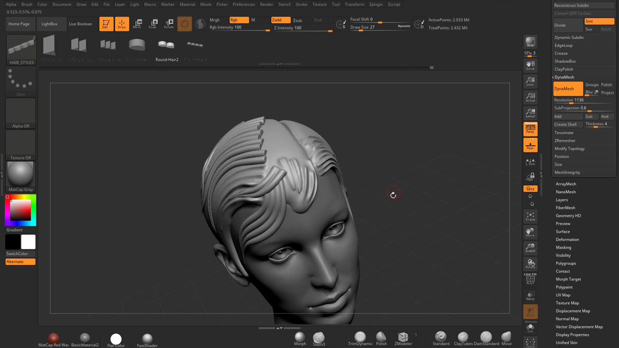The image size is (619, 348).
Task: Open the Zplugin menu
Action: 376,4
